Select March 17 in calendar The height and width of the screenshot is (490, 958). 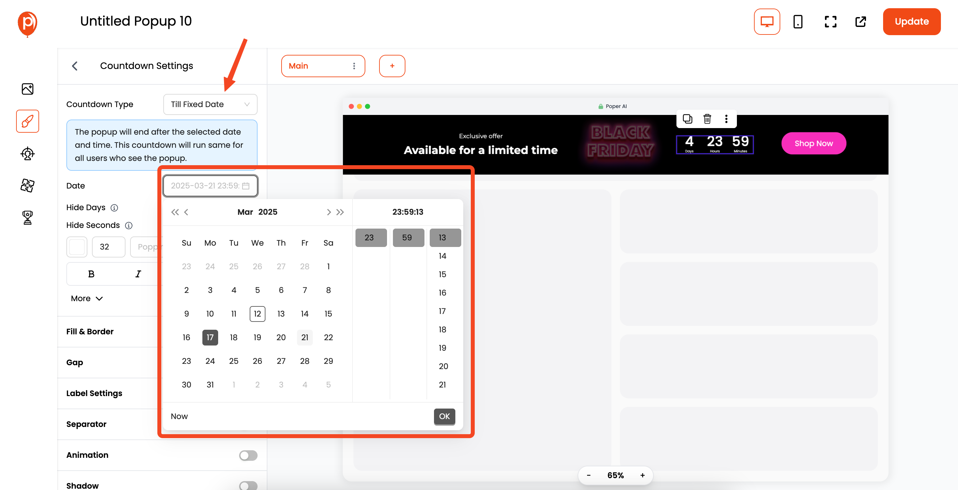coord(210,338)
